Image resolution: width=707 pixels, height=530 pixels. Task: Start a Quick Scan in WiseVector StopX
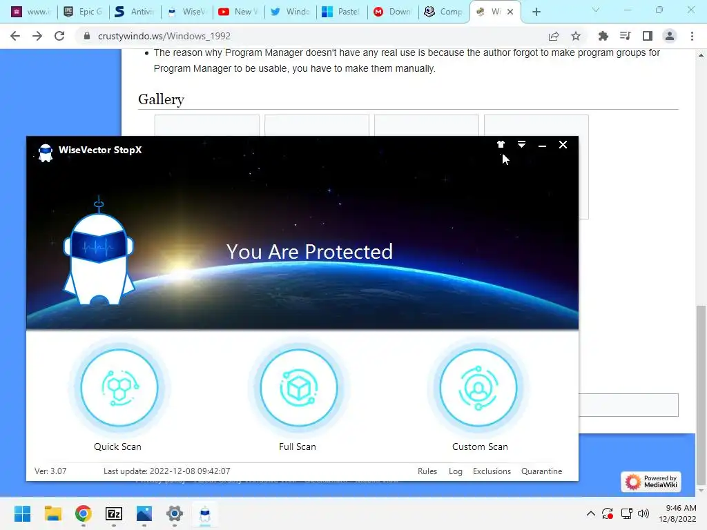tap(119, 388)
